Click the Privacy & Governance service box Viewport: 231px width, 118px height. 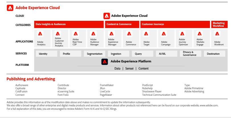pos(190,54)
